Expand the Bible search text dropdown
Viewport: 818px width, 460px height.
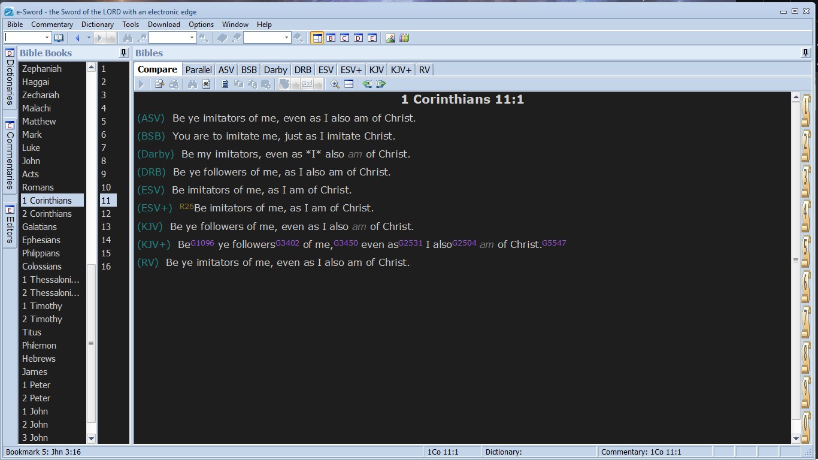192,38
